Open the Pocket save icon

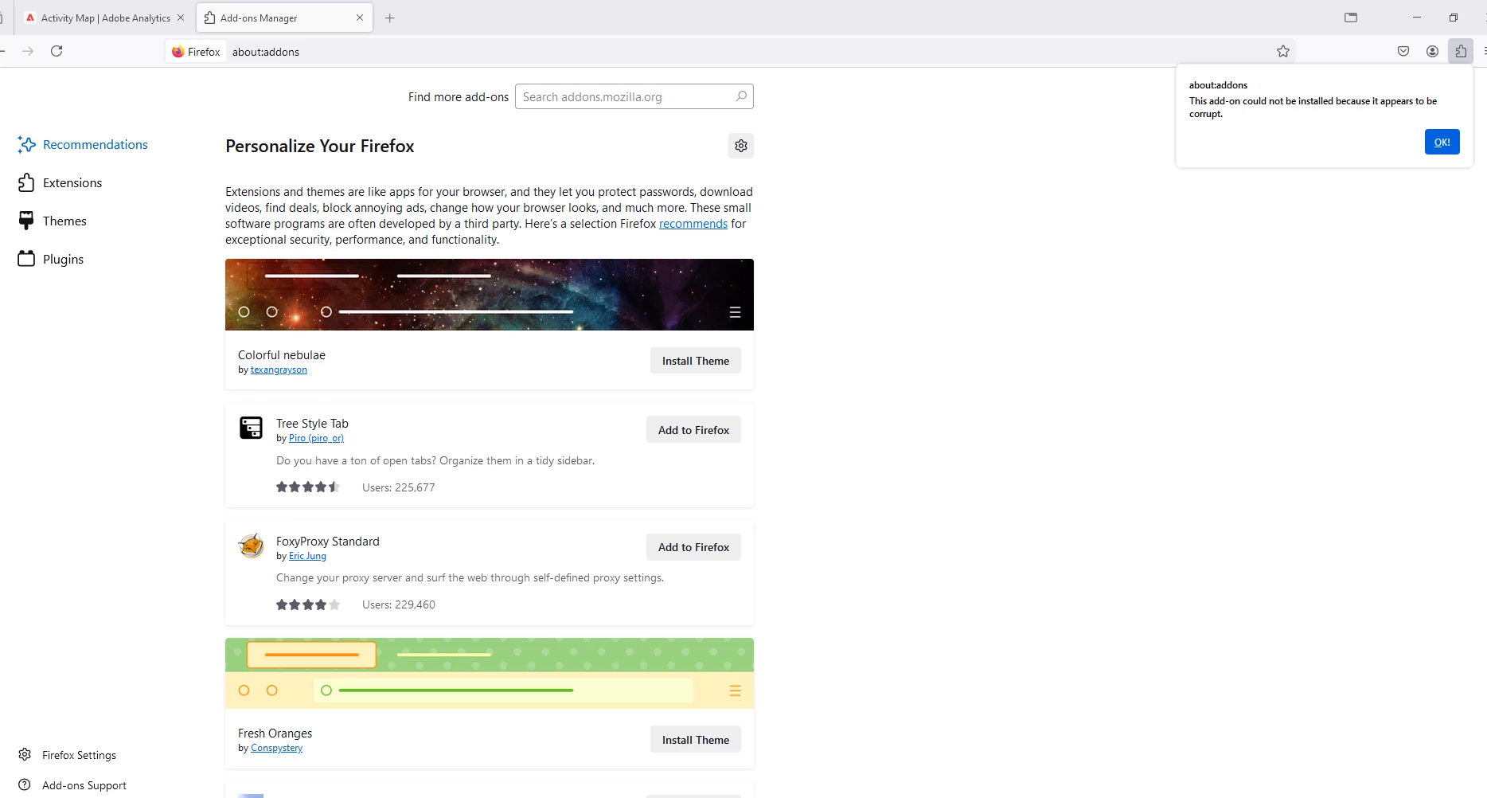pos(1403,51)
